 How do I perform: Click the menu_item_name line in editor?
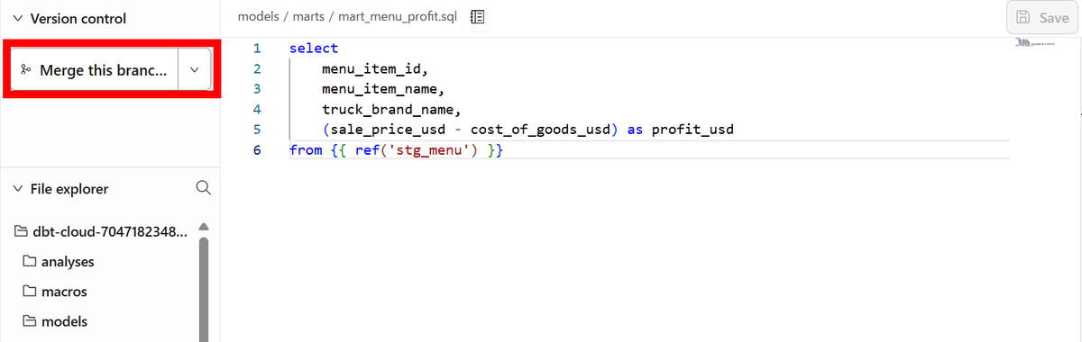(x=382, y=89)
